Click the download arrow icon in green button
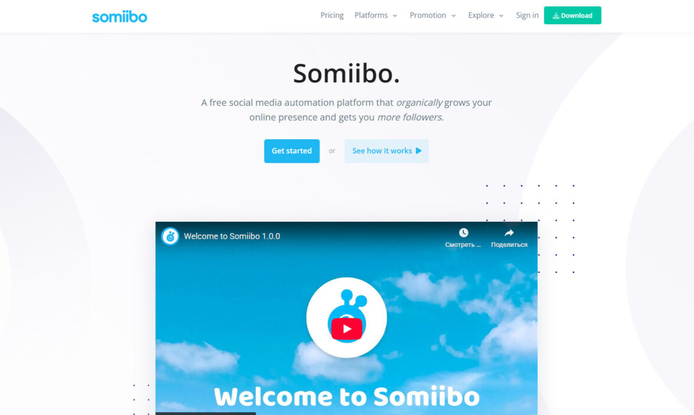The height and width of the screenshot is (415, 694). (555, 15)
